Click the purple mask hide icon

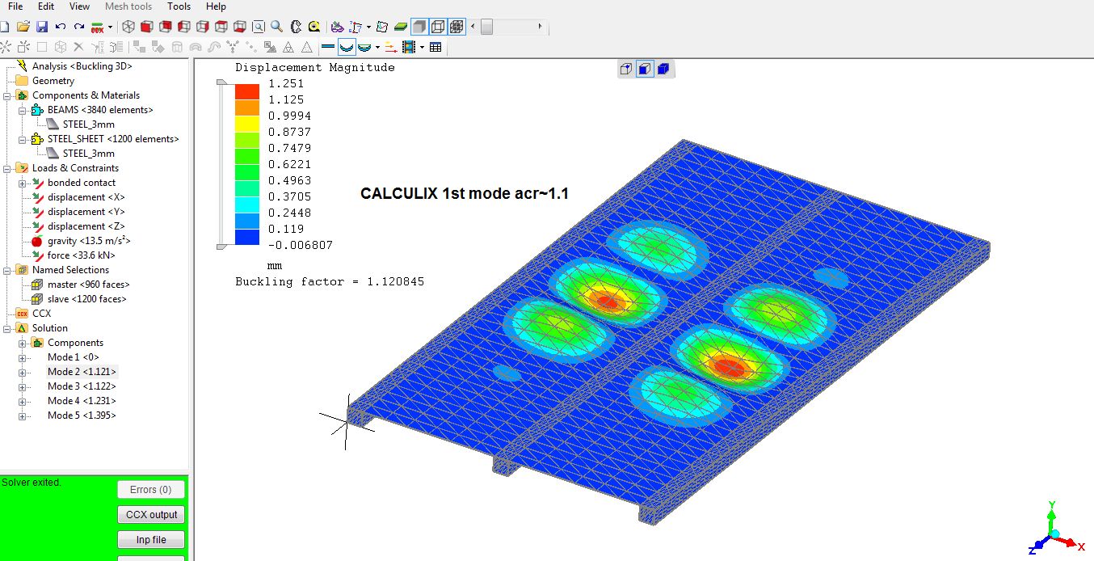click(338, 27)
